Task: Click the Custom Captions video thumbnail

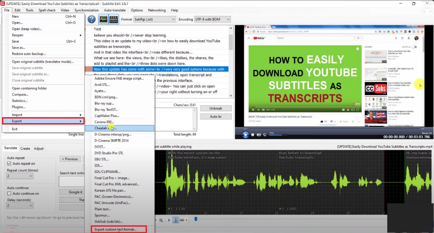Action: pos(376,117)
